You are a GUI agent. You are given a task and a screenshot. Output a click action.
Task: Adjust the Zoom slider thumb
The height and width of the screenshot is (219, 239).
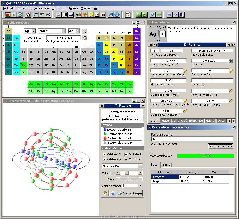128,179
